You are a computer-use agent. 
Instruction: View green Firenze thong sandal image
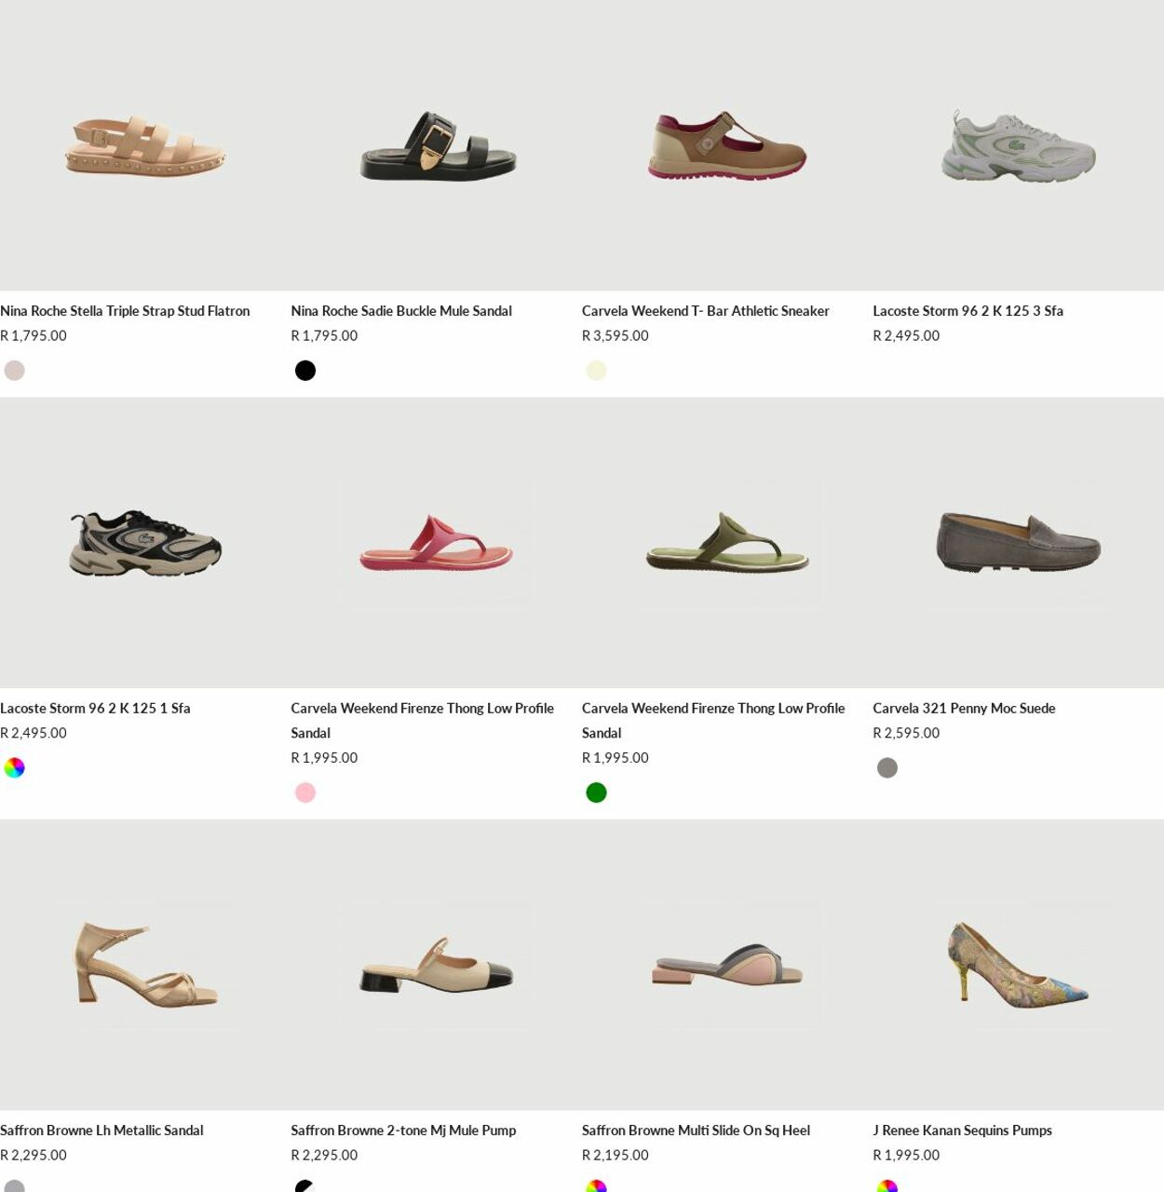coord(727,543)
